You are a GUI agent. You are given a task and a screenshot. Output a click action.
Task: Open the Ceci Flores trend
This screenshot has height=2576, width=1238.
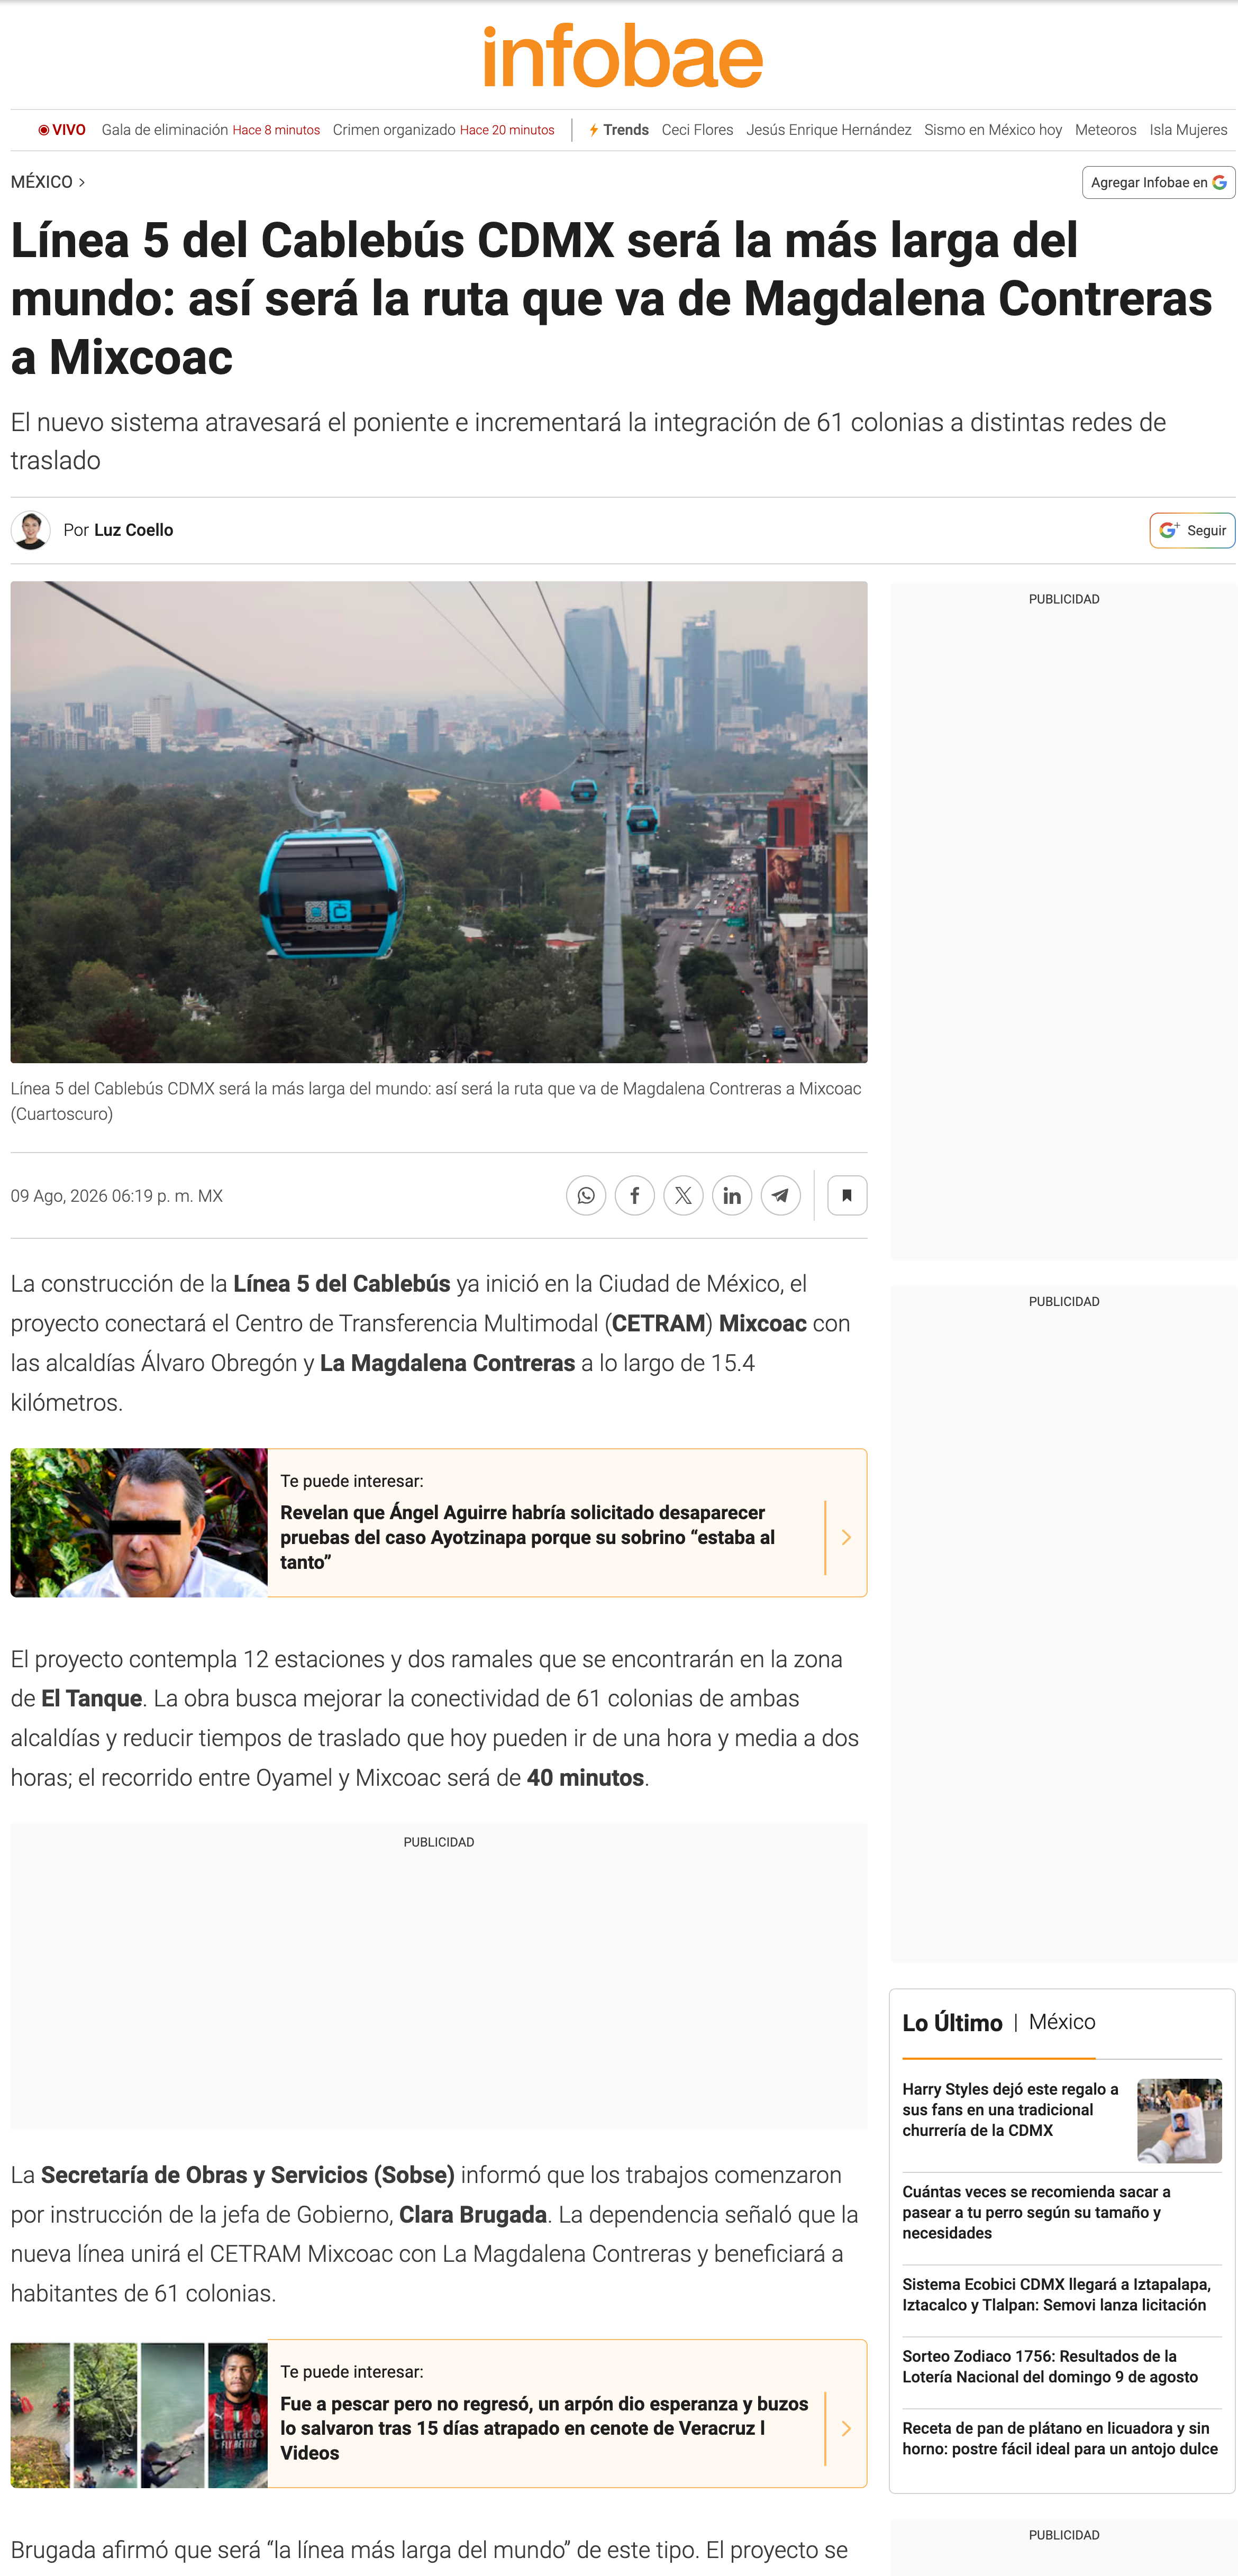coord(697,130)
